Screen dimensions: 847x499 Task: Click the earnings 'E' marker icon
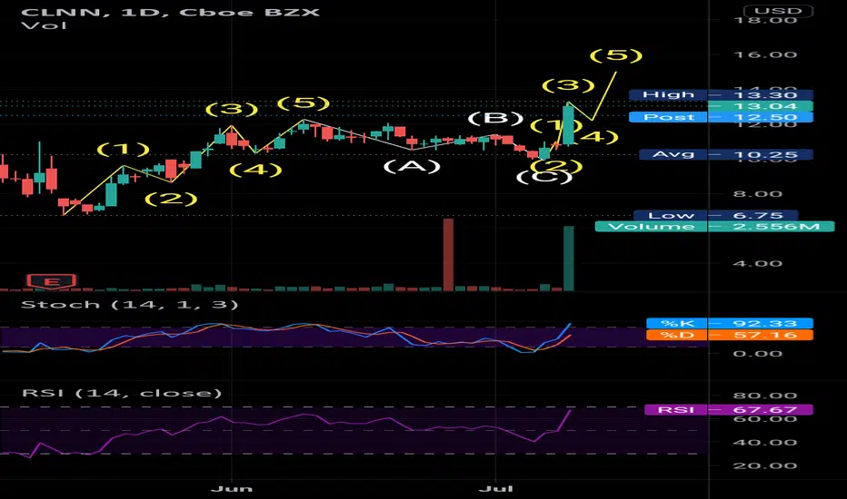52,281
